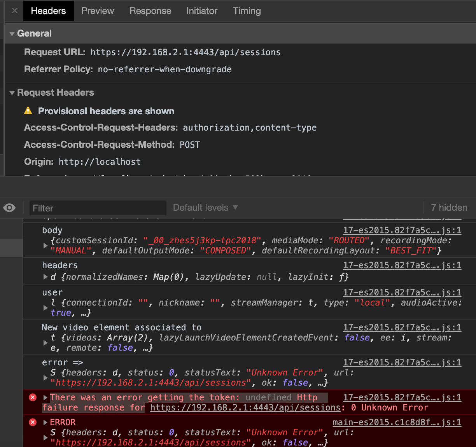This screenshot has width=476, height=447.
Task: Open the Default levels dropdown
Action: pos(205,208)
